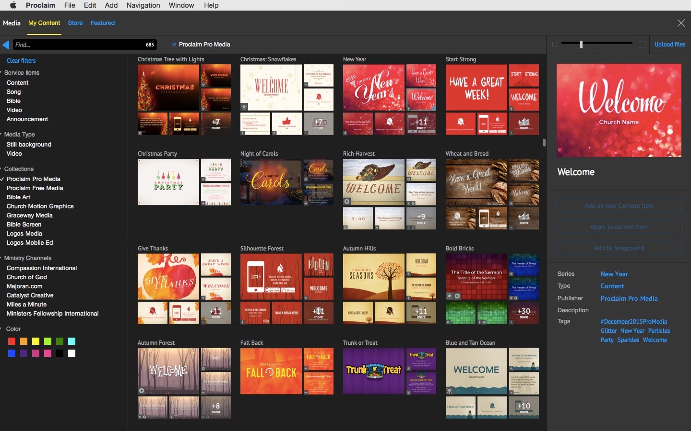Click the Upload files link
Viewport: 691px width, 431px height.
click(669, 45)
